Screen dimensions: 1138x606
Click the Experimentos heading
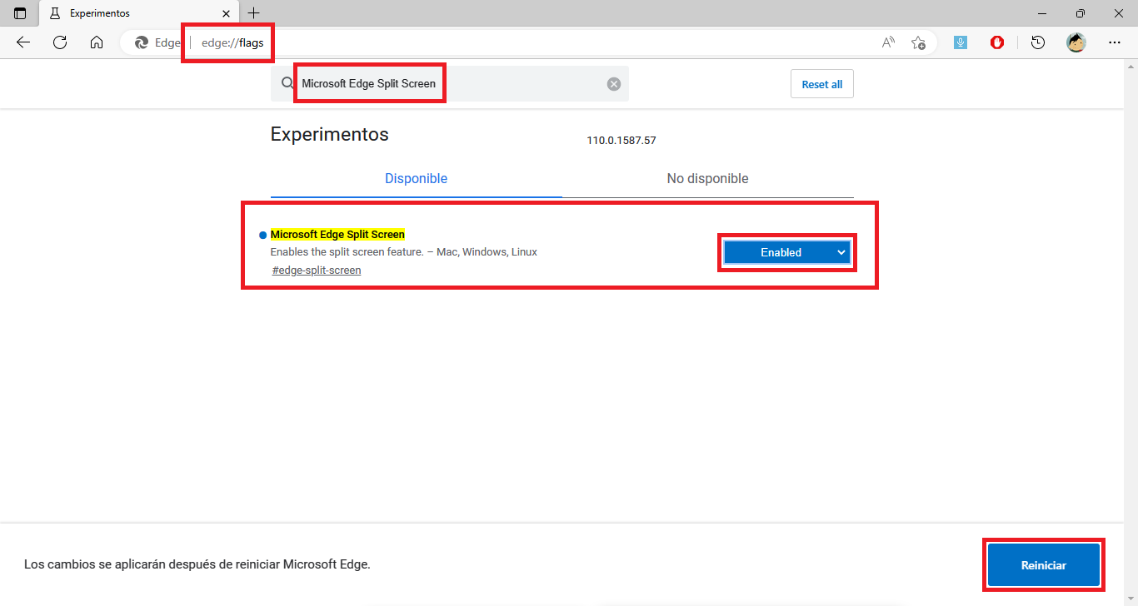point(330,134)
